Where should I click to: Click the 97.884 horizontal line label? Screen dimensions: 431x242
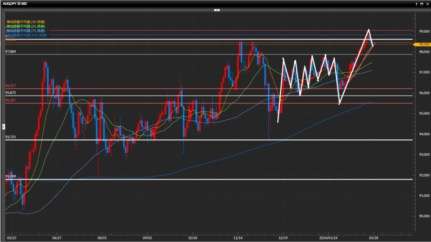coord(11,51)
